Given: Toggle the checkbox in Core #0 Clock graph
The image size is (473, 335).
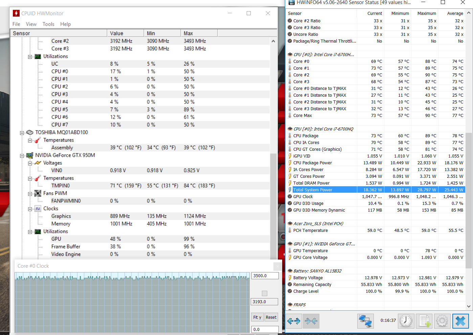Looking at the screenshot, I should [x=265, y=293].
